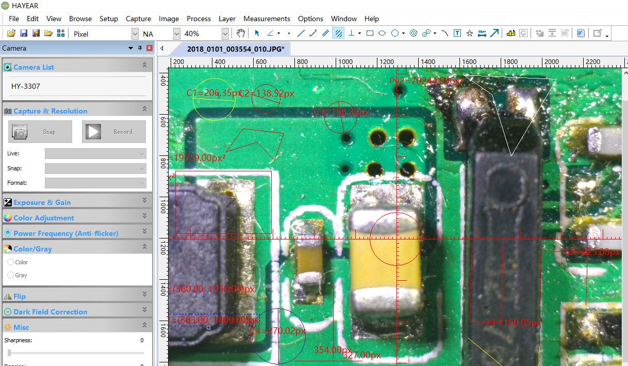Open the Measurements menu
This screenshot has height=366, width=628.
point(267,19)
